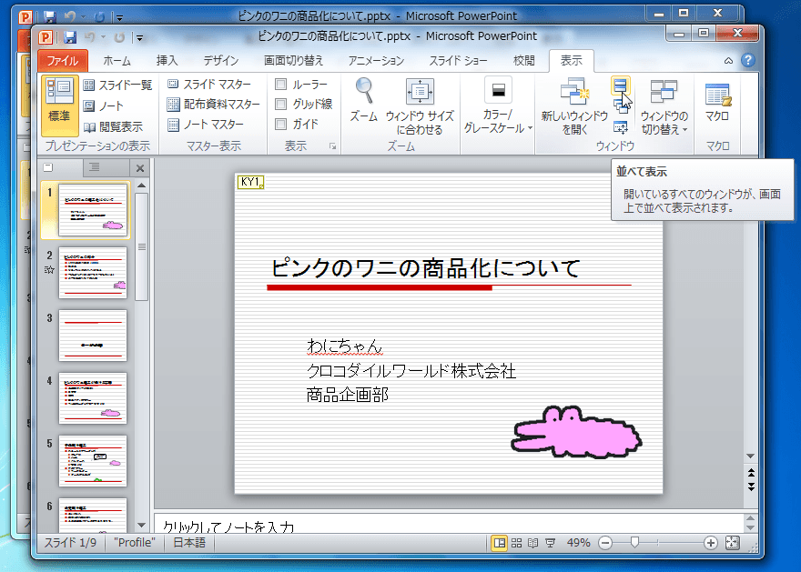Viewport: 801px width, 572px height.
Task: Click the cascade windows icon
Action: point(621,105)
